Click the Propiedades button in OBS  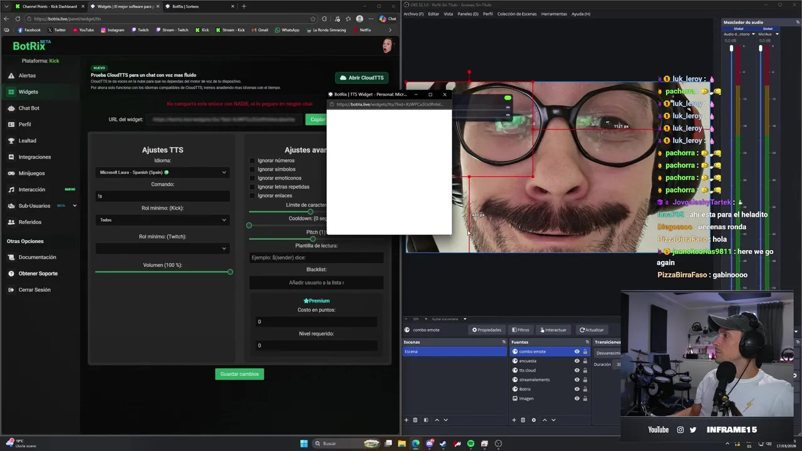click(x=487, y=329)
